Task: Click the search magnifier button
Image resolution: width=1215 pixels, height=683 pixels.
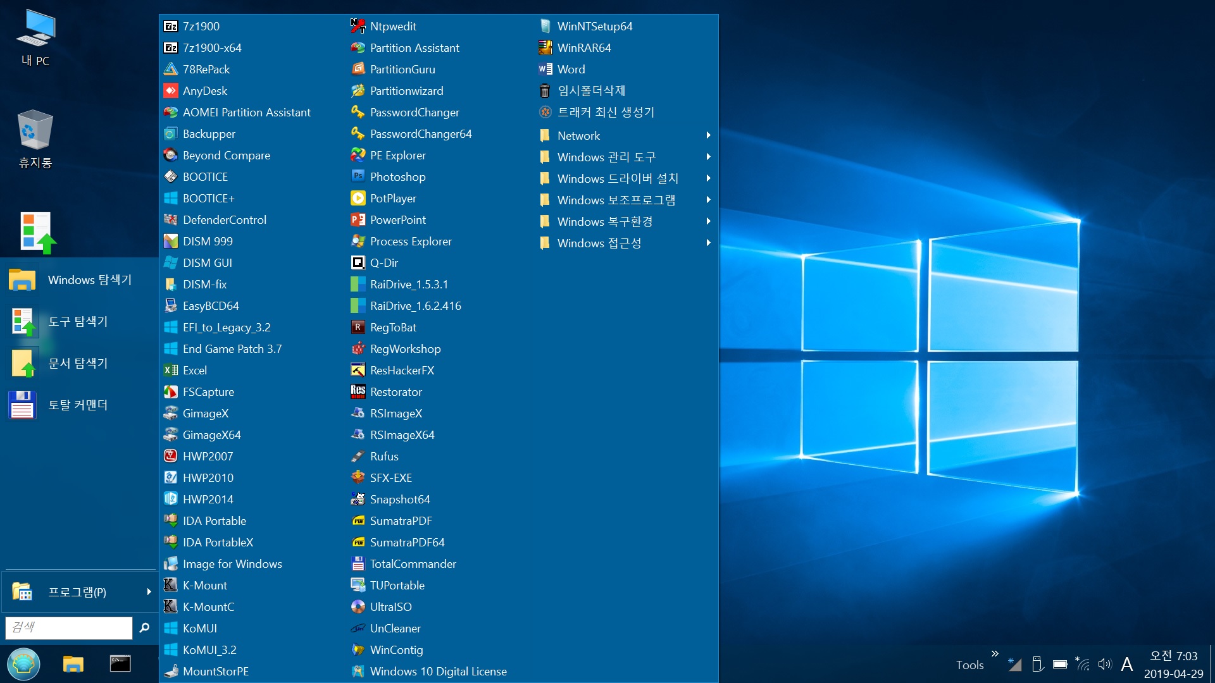Action: coord(144,627)
